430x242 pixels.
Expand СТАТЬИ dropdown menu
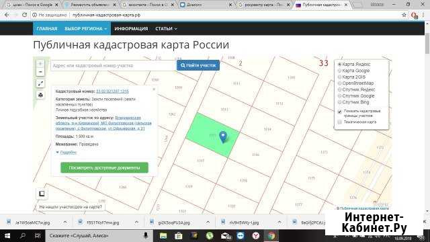[x=166, y=28]
